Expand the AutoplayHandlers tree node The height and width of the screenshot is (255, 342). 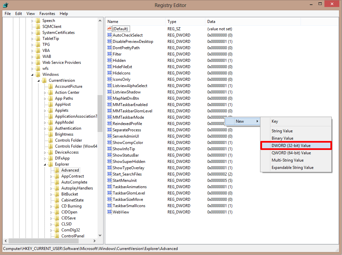tap(51, 189)
